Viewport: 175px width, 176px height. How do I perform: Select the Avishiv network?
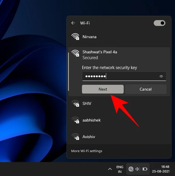pyautogui.click(x=119, y=137)
